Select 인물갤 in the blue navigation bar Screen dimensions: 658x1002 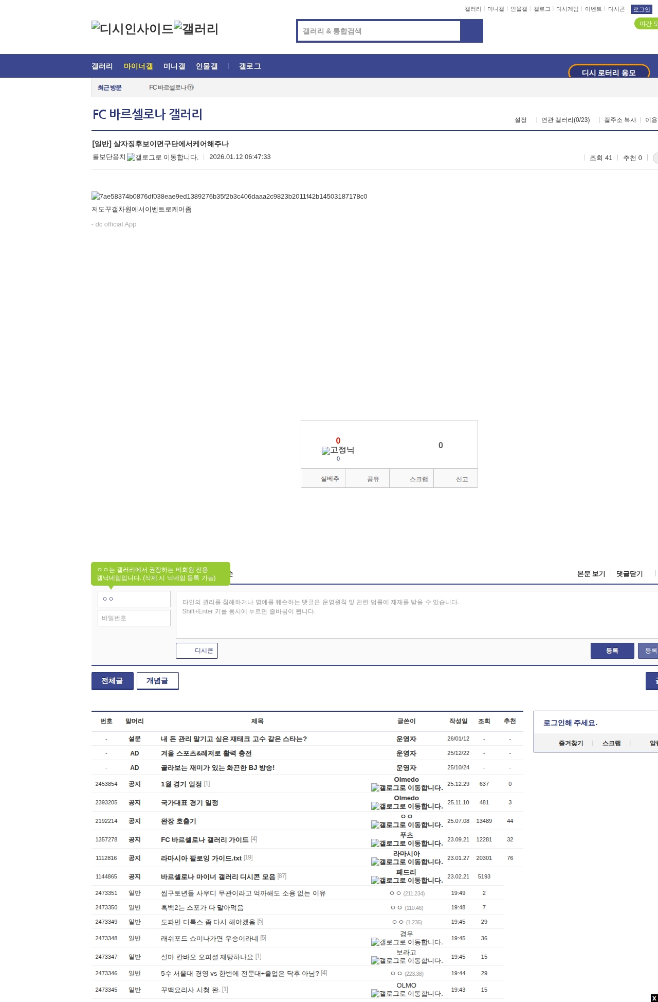207,66
